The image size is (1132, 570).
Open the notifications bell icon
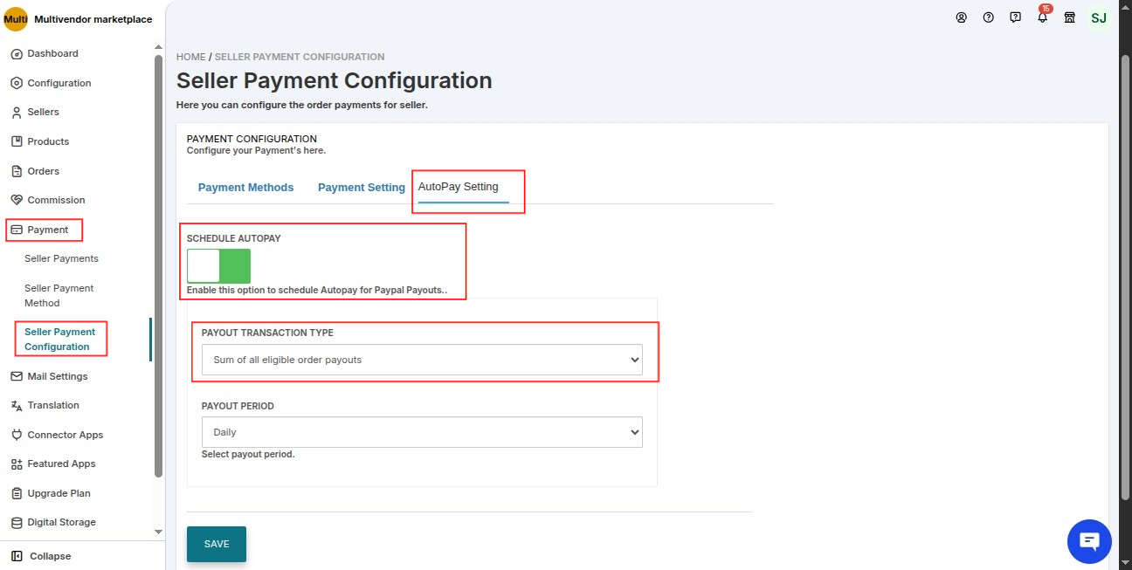pos(1042,17)
